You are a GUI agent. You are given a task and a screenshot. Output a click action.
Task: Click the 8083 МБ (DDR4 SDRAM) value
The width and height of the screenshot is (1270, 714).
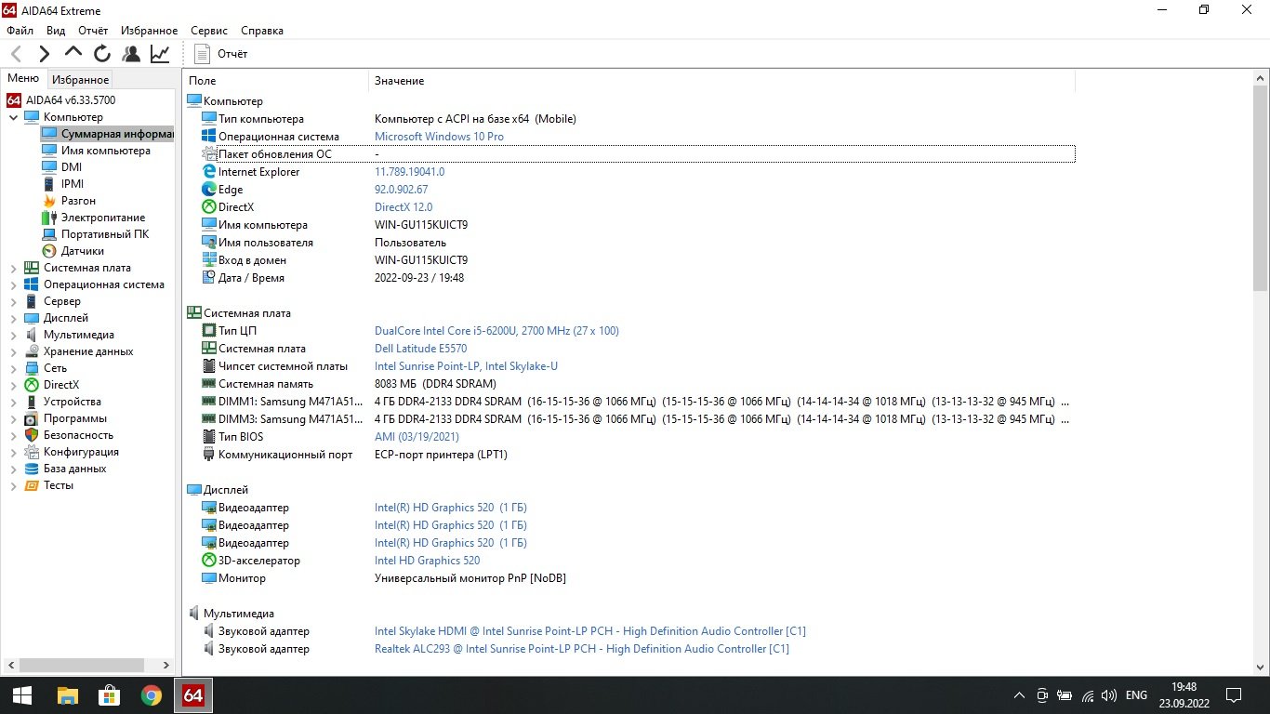pos(435,384)
